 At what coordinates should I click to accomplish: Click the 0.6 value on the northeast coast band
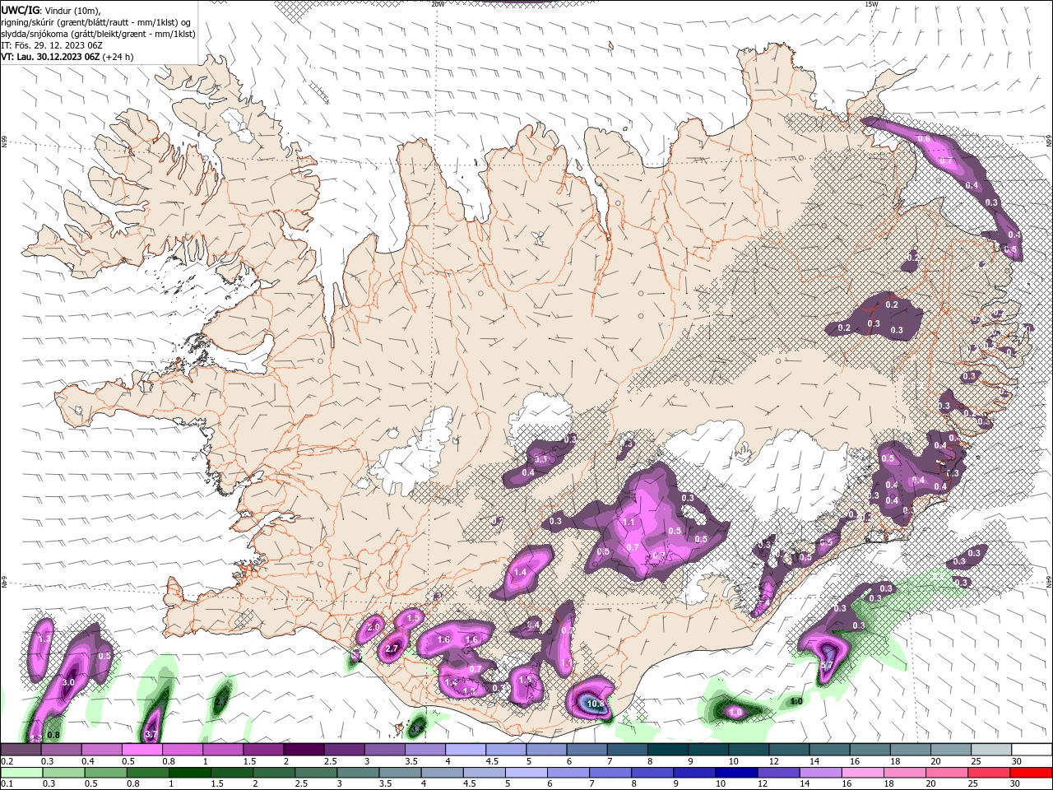pyautogui.click(x=924, y=138)
